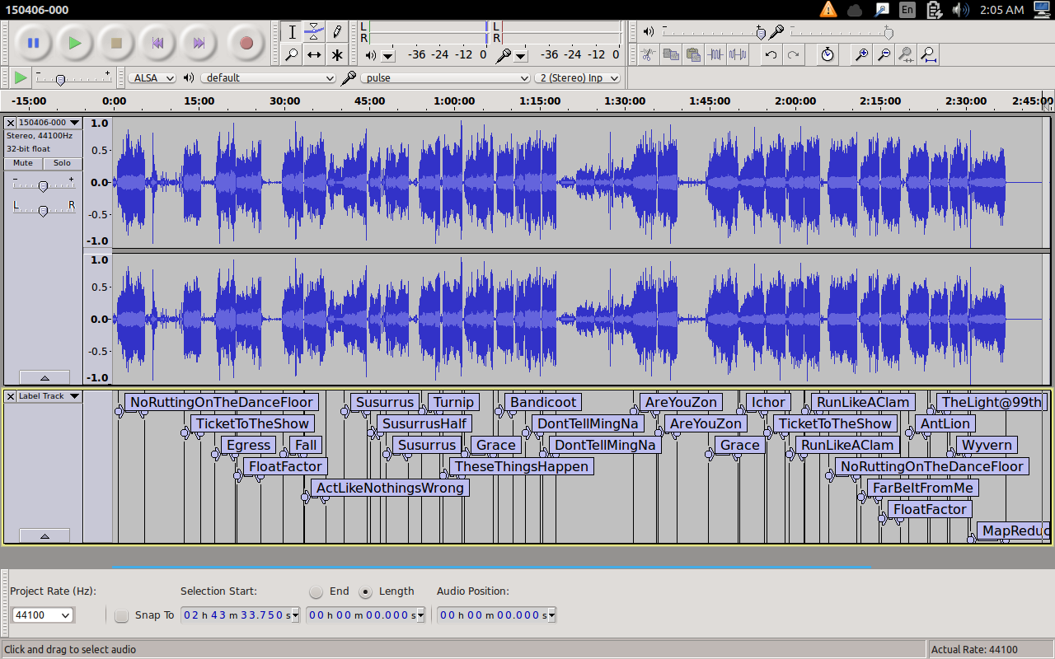Screen dimensions: 1055x659
Task: Expand the 2 (Stereo) Input channels dropdown
Action: [x=579, y=78]
